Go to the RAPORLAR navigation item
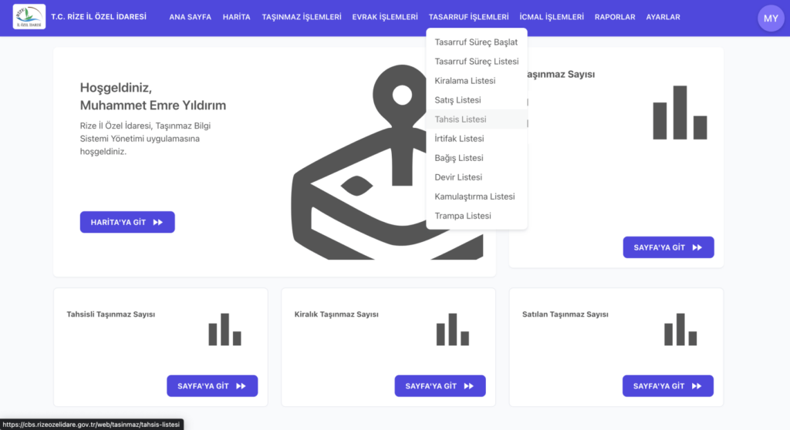This screenshot has width=790, height=430. [615, 17]
